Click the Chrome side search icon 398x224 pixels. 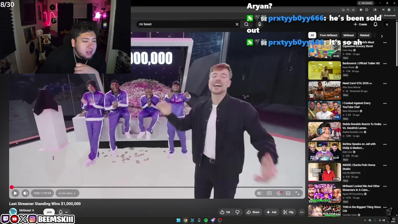point(375,10)
